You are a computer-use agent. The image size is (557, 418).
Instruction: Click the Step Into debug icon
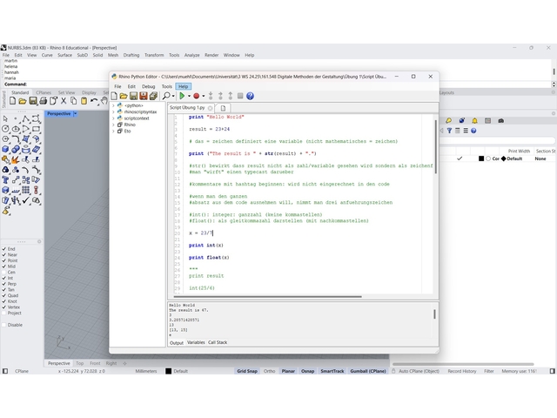211,96
